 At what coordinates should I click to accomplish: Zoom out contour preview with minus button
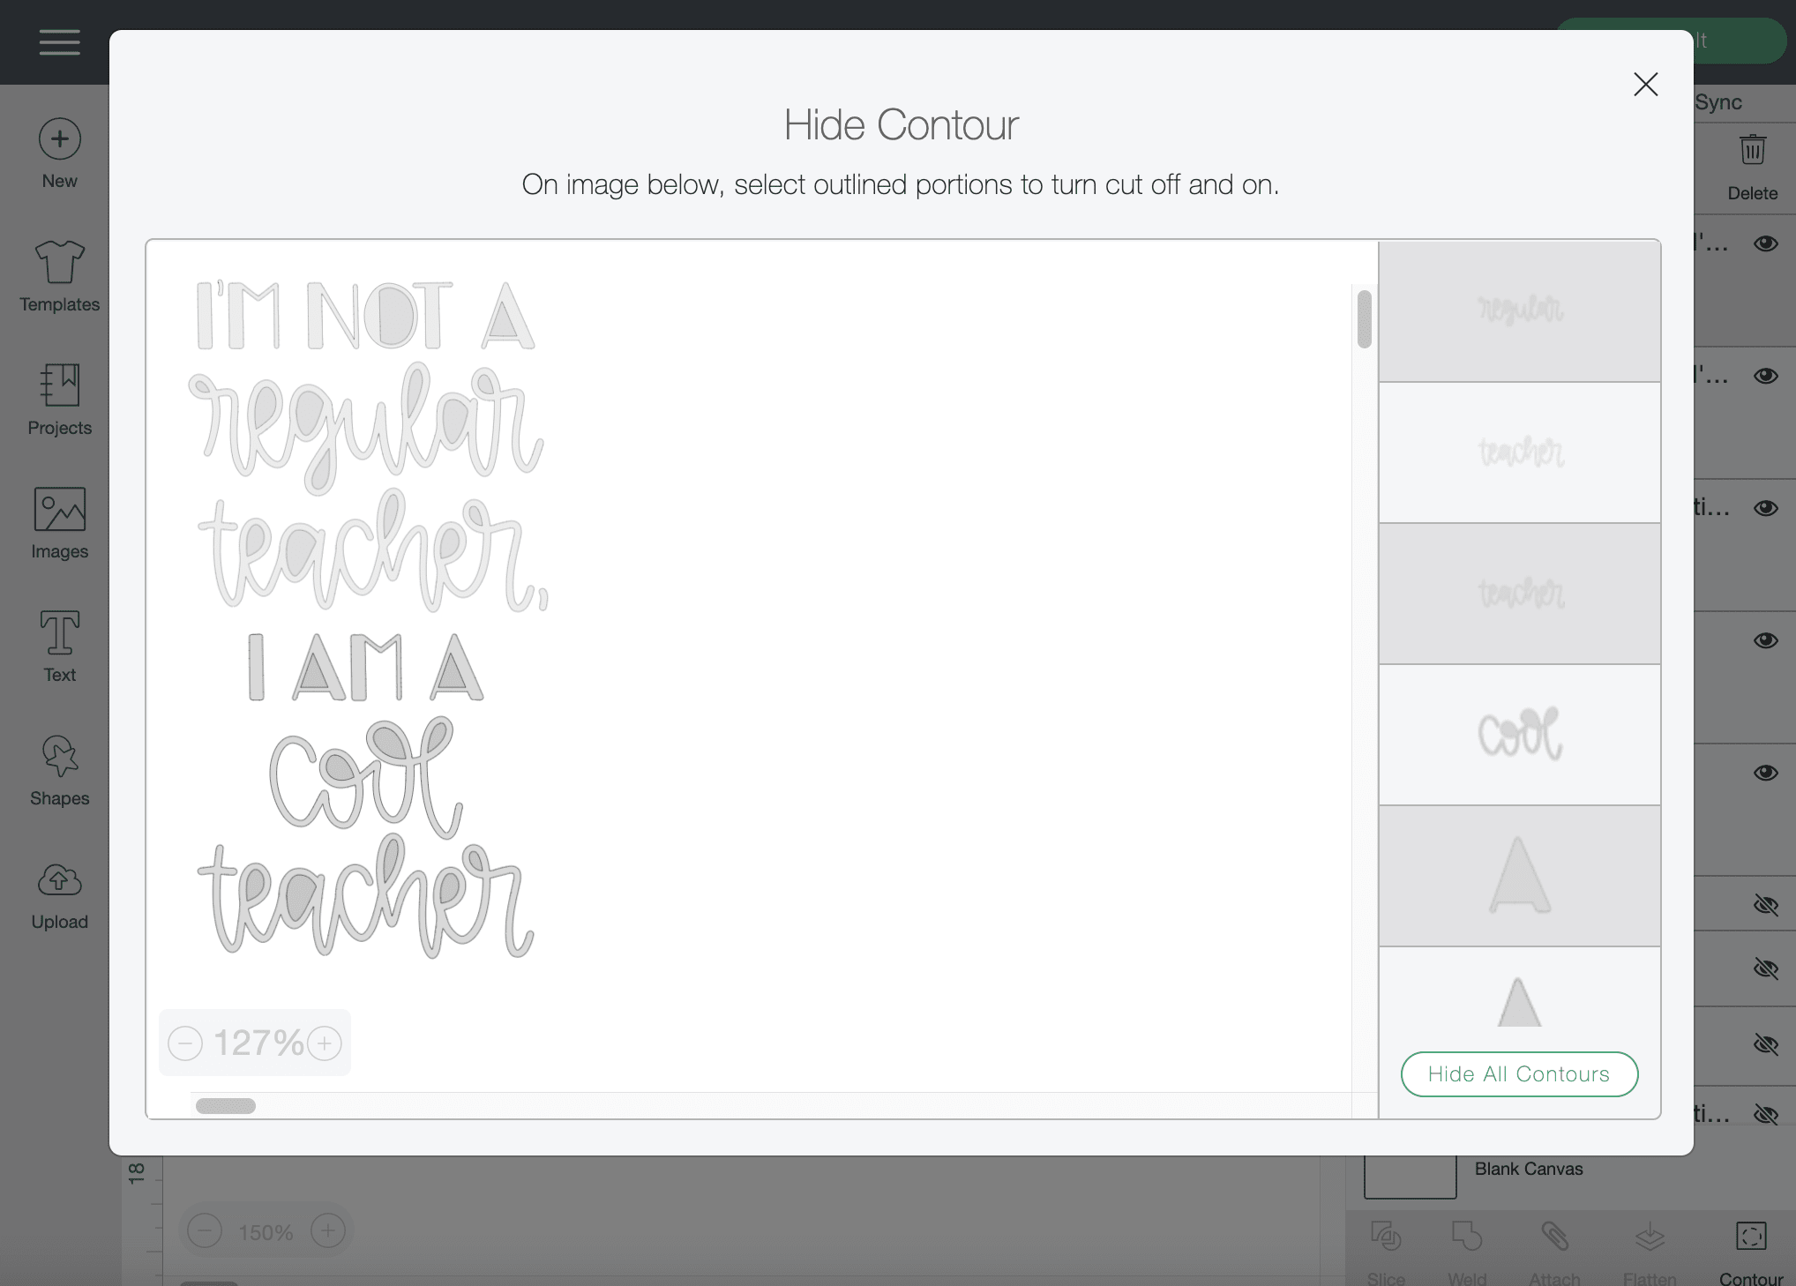point(185,1043)
